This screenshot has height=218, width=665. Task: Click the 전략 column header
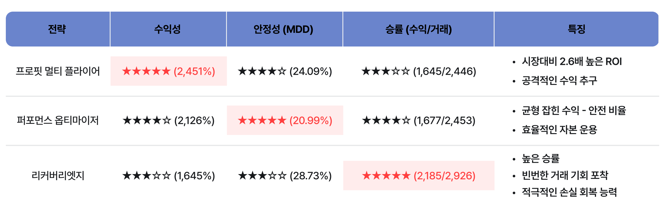(57, 29)
